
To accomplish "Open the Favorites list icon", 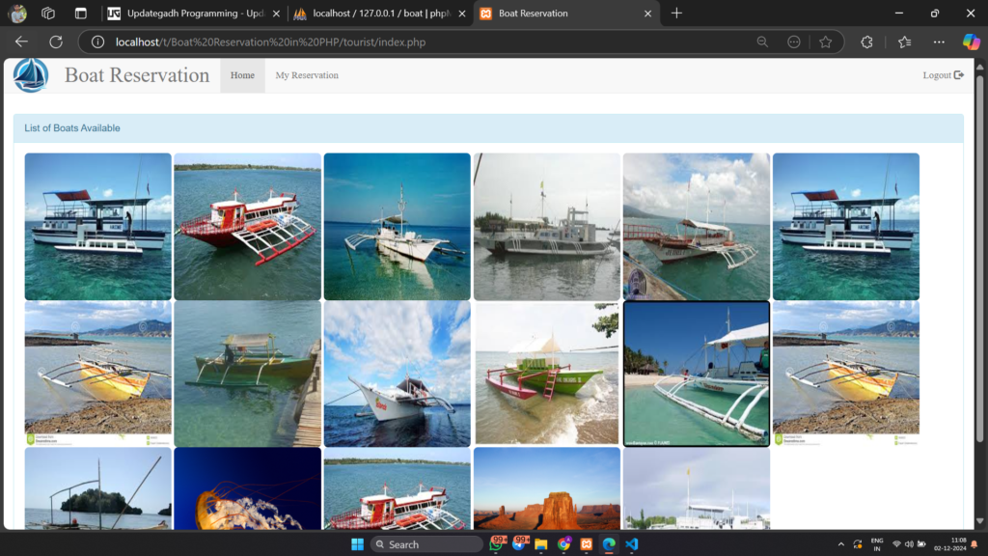I will click(905, 42).
